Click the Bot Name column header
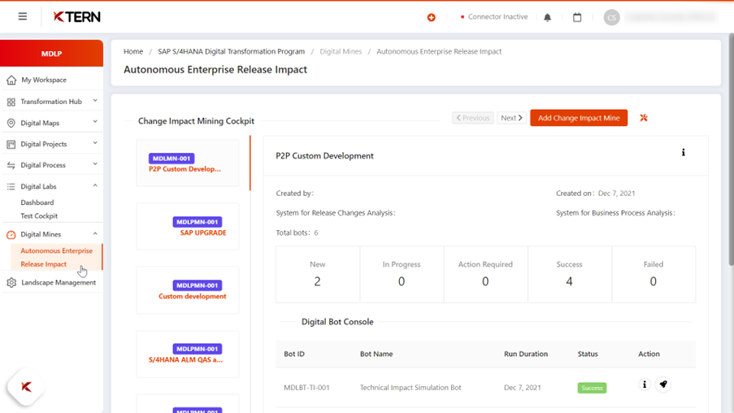 pos(376,354)
